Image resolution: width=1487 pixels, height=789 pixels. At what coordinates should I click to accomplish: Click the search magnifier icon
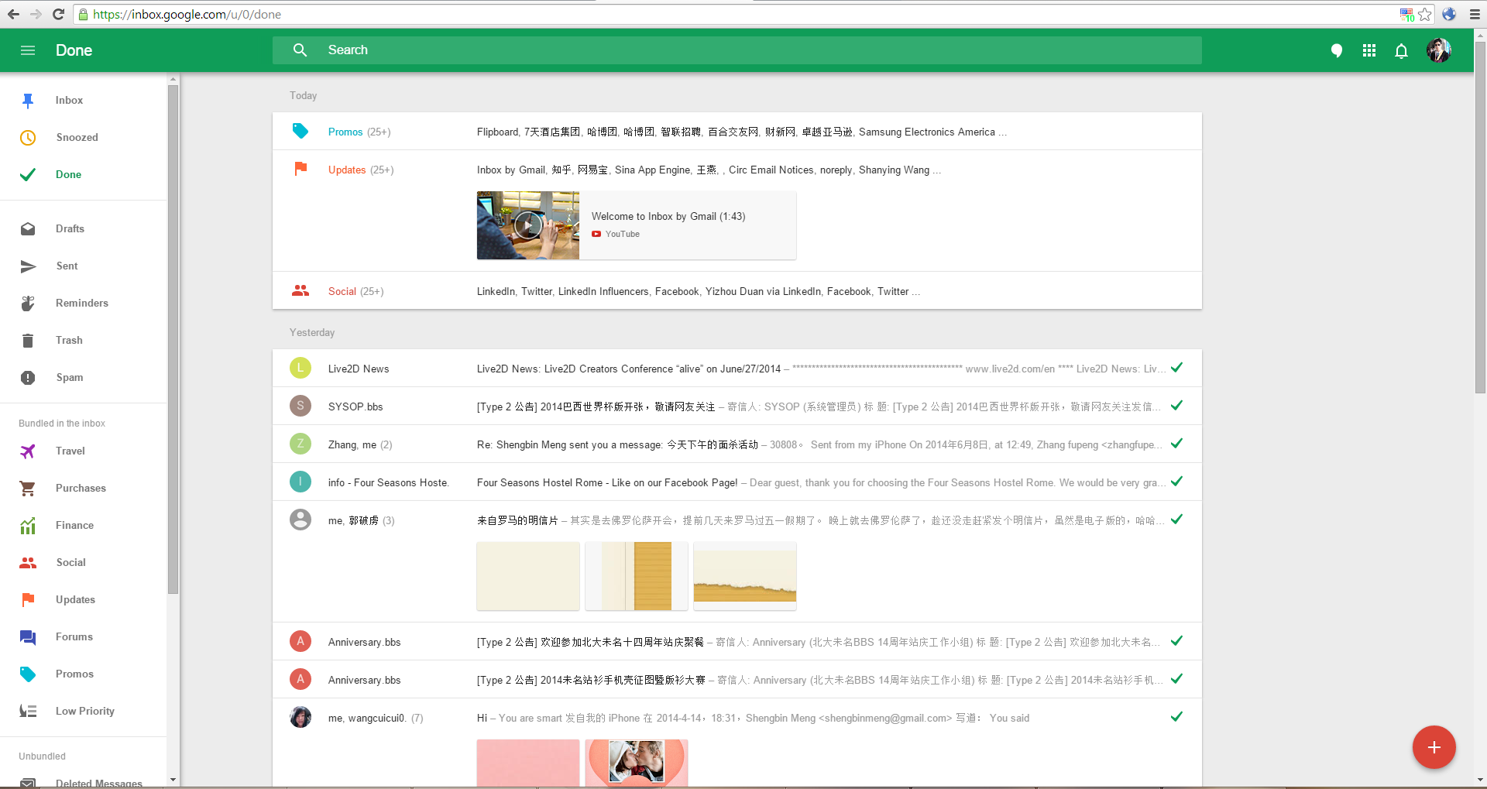point(300,50)
